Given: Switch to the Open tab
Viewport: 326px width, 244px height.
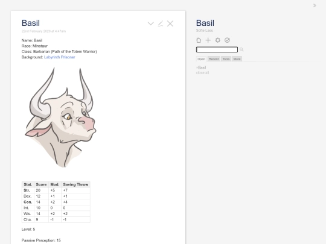Looking at the screenshot, I should point(201,59).
